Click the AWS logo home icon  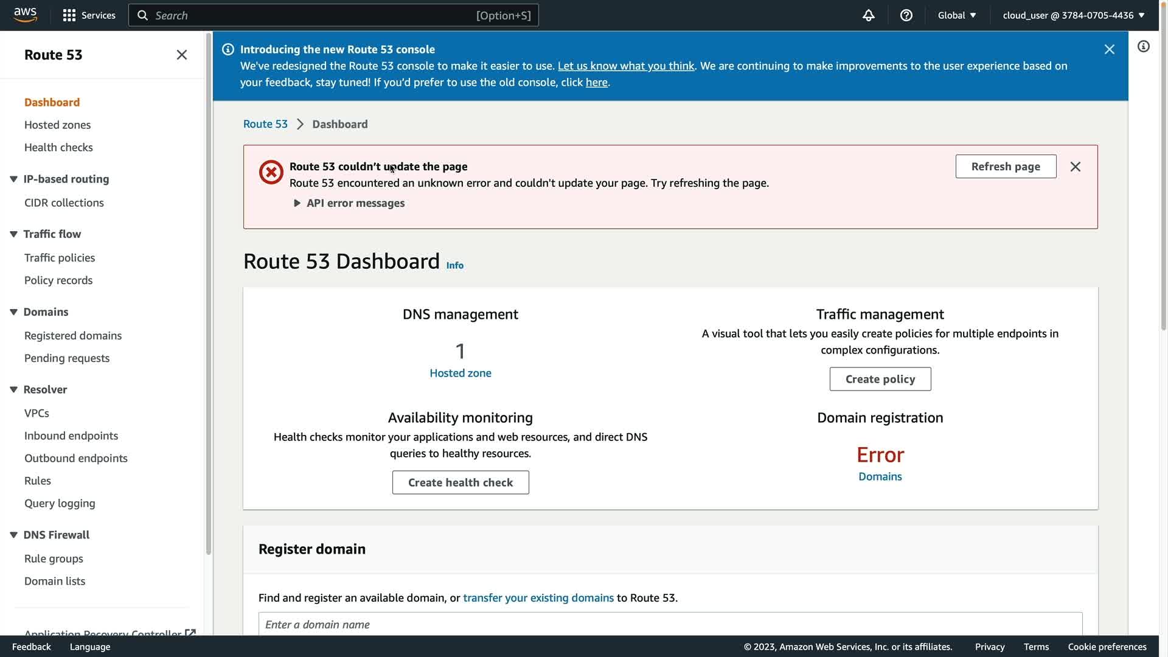pos(25,15)
